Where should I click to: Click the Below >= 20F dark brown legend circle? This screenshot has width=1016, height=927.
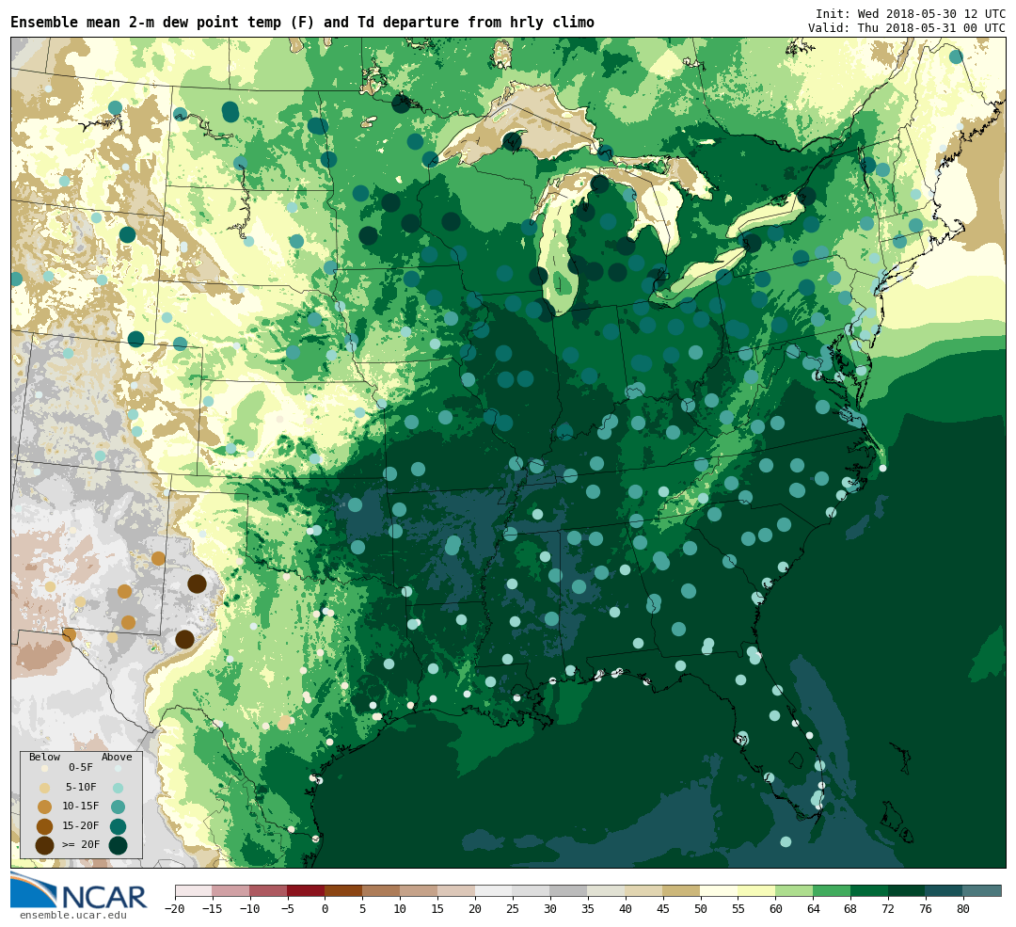pos(44,845)
